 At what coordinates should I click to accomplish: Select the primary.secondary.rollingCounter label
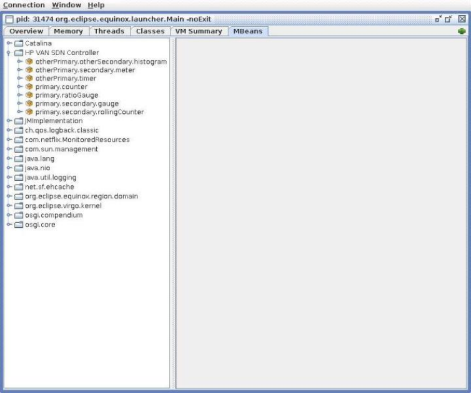point(89,112)
